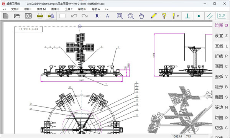Click the new document icon
This screenshot has height=138, width=230.
[6, 16]
